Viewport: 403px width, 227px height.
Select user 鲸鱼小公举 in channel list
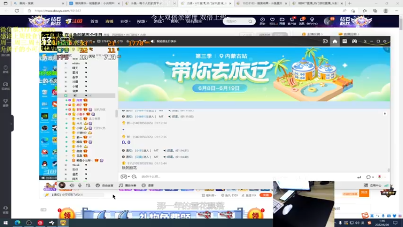point(85,160)
